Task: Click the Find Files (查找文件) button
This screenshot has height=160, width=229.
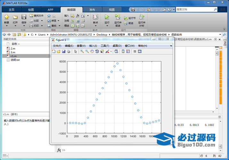Action: point(37,15)
